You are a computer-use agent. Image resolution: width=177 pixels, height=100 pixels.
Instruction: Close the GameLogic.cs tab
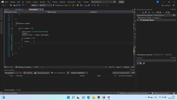[43, 9]
